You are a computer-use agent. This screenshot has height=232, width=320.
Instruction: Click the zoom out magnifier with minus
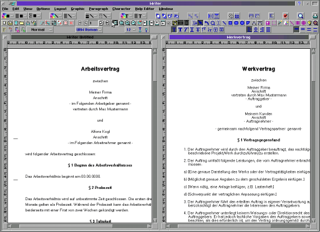133,23
